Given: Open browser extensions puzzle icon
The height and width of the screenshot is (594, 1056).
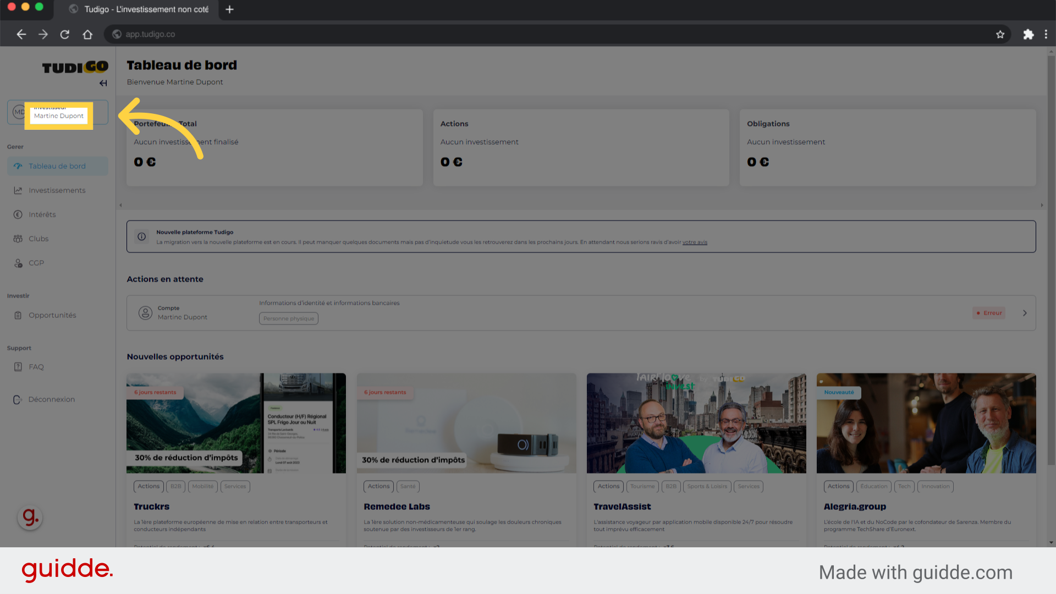Looking at the screenshot, I should pyautogui.click(x=1028, y=34).
